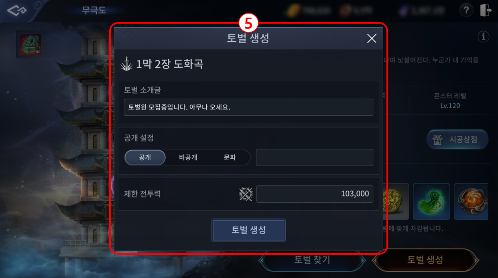
Task: Select the 공개 visibility option
Action: tap(145, 157)
